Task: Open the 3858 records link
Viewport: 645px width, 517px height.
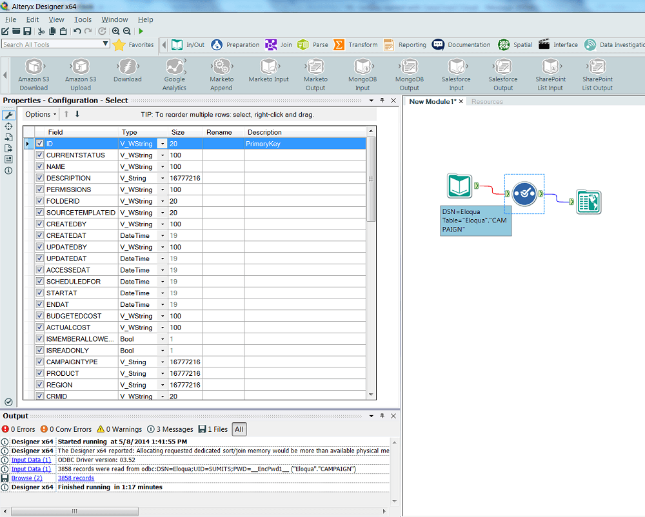Action: coord(75,478)
